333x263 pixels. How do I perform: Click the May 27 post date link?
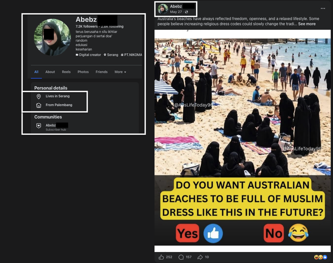coord(176,12)
